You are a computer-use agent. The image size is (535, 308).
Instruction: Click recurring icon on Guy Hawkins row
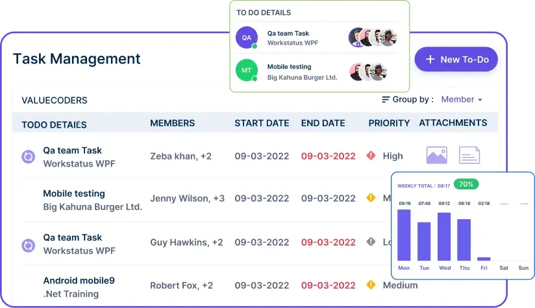click(29, 245)
